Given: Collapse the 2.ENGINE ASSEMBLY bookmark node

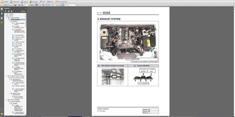Looking at the screenshot, I should tap(7, 99).
